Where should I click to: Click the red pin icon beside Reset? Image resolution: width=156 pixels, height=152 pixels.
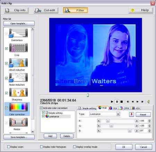click(x=131, y=115)
